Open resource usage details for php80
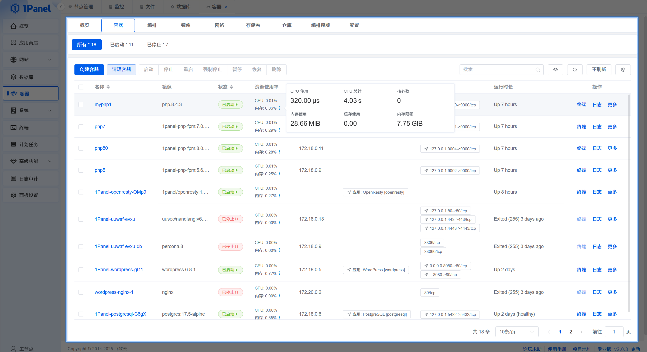647x352 pixels. (x=280, y=152)
